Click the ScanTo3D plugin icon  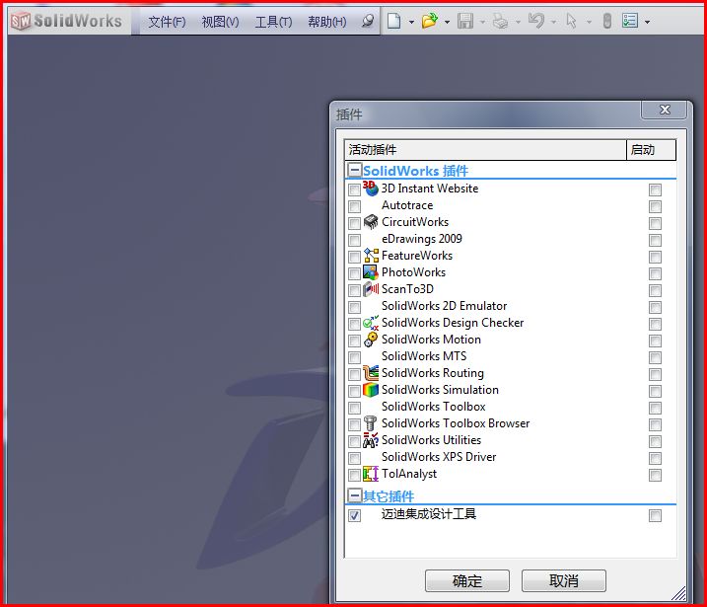point(371,289)
